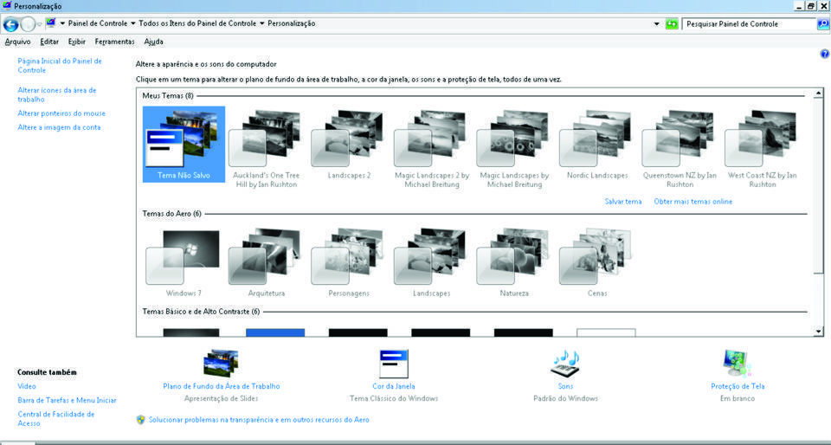Choose the Personagens theme
Image resolution: width=831 pixels, height=445 pixels.
[349, 263]
